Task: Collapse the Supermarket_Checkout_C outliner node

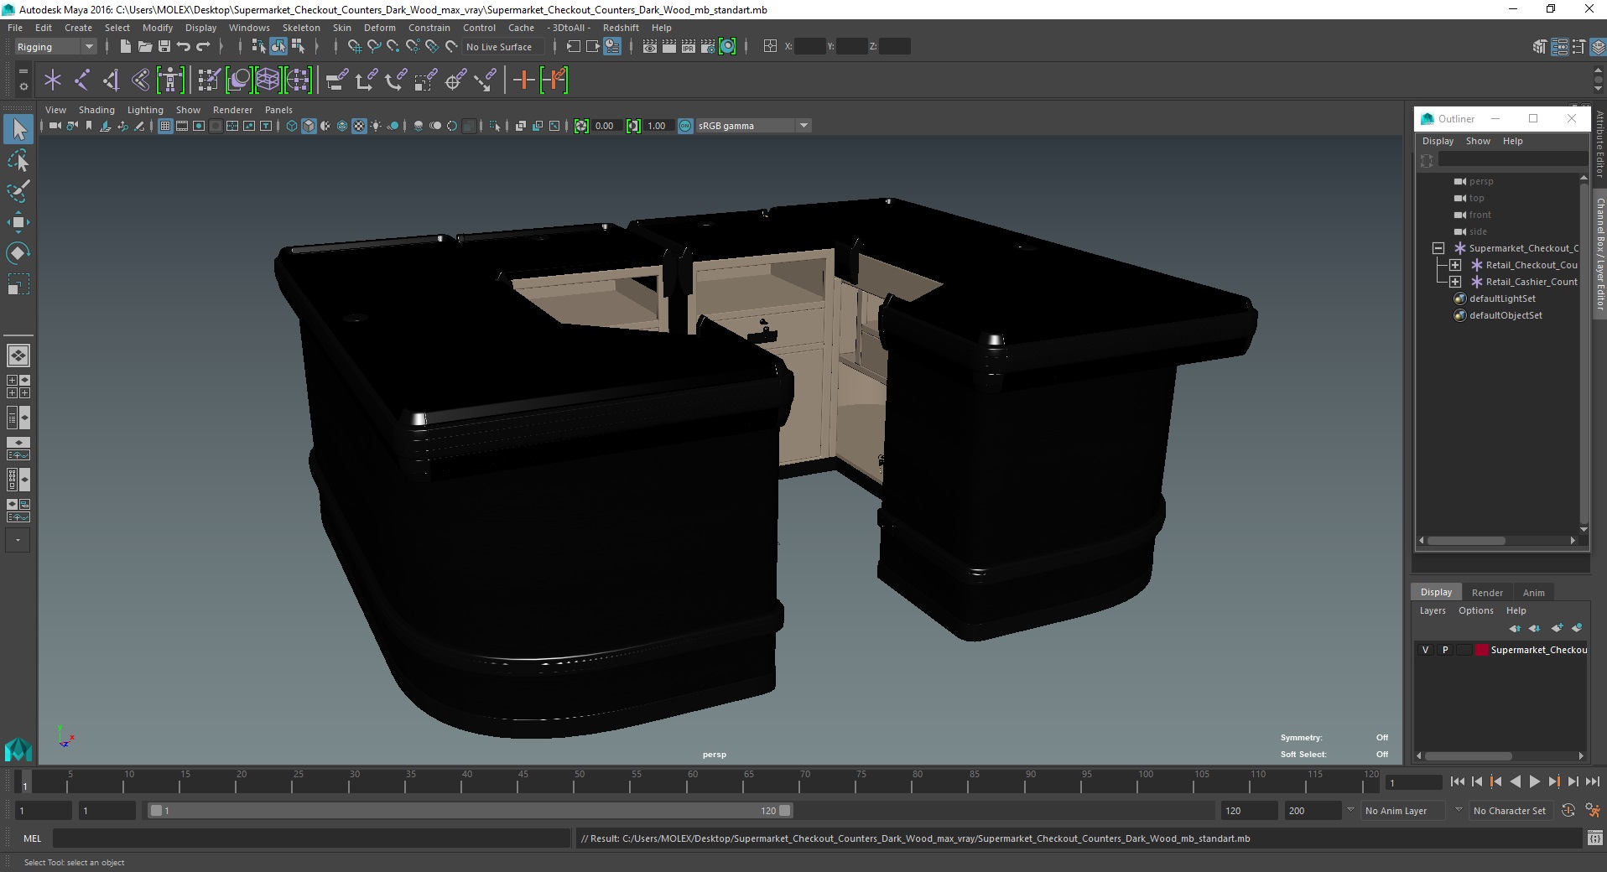Action: [1438, 248]
